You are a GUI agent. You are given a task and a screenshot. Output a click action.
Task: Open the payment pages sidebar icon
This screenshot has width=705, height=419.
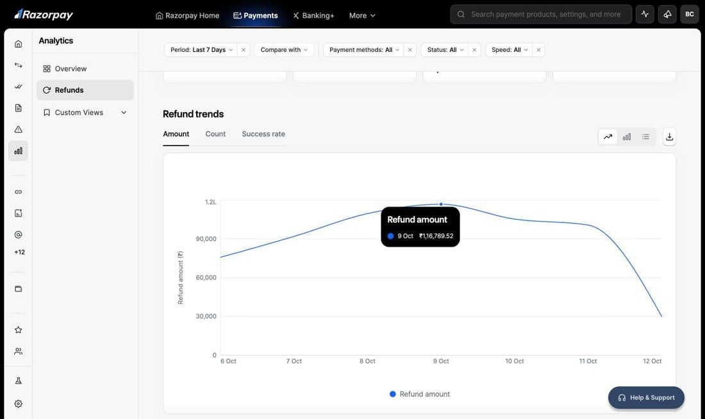18,213
